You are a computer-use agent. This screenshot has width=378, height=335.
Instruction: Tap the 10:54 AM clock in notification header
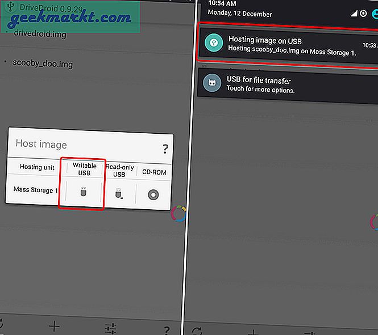222,4
